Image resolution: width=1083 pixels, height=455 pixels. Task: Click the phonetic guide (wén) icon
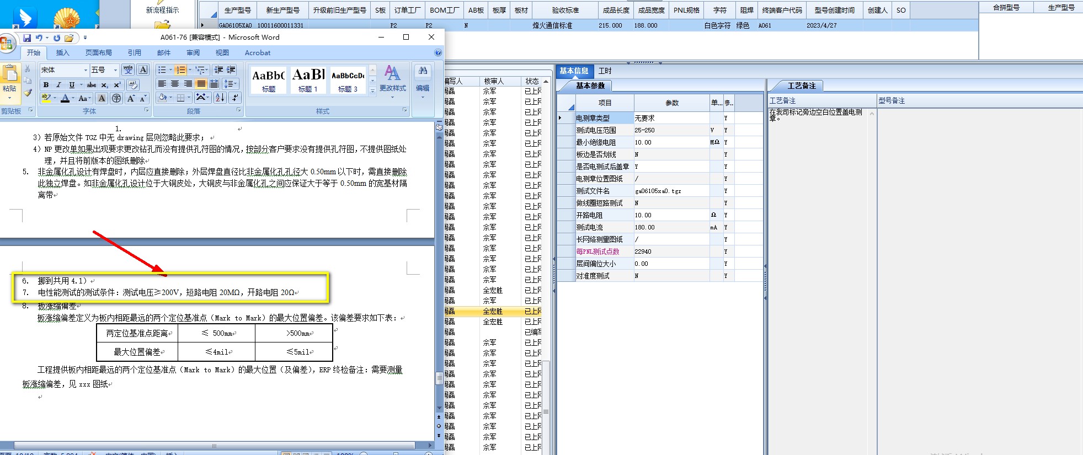[128, 69]
